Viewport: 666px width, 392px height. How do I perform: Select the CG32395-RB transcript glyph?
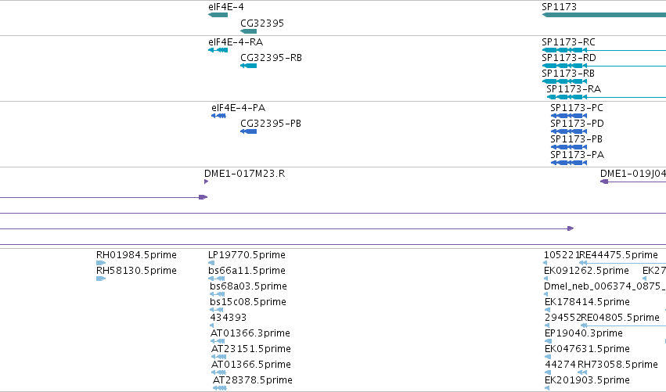[248, 66]
